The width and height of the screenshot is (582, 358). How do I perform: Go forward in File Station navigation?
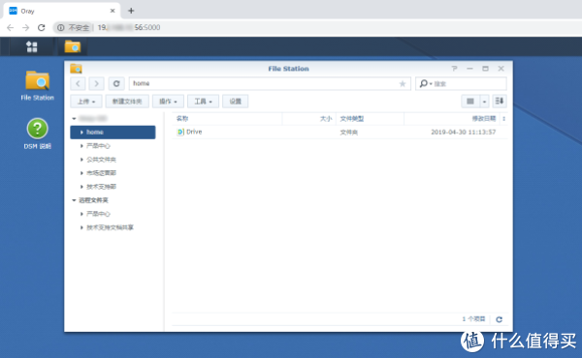(96, 83)
